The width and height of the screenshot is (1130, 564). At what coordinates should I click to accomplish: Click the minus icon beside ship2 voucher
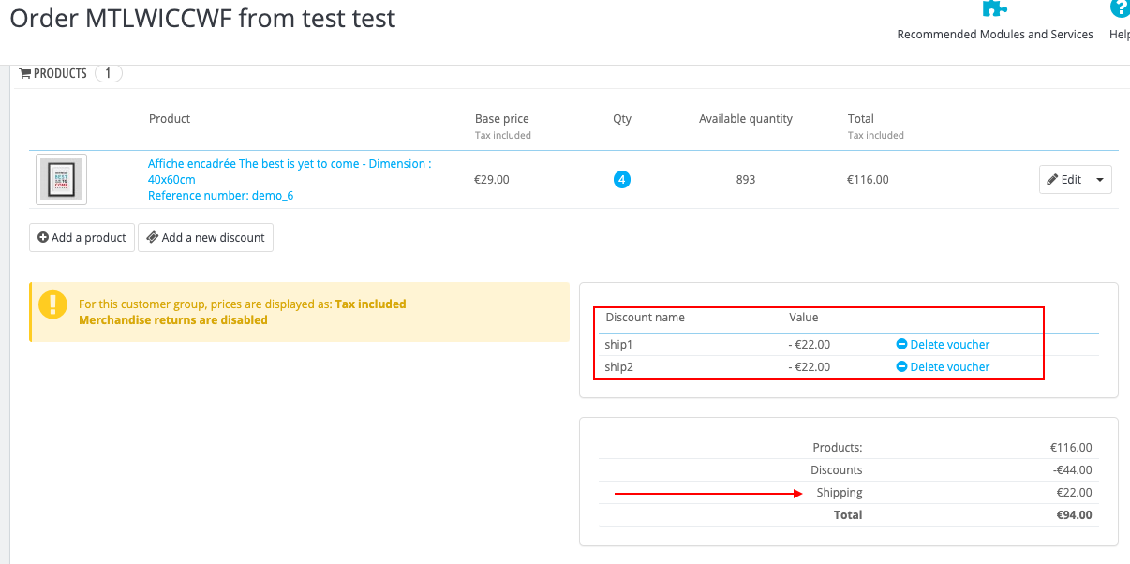[x=901, y=366]
